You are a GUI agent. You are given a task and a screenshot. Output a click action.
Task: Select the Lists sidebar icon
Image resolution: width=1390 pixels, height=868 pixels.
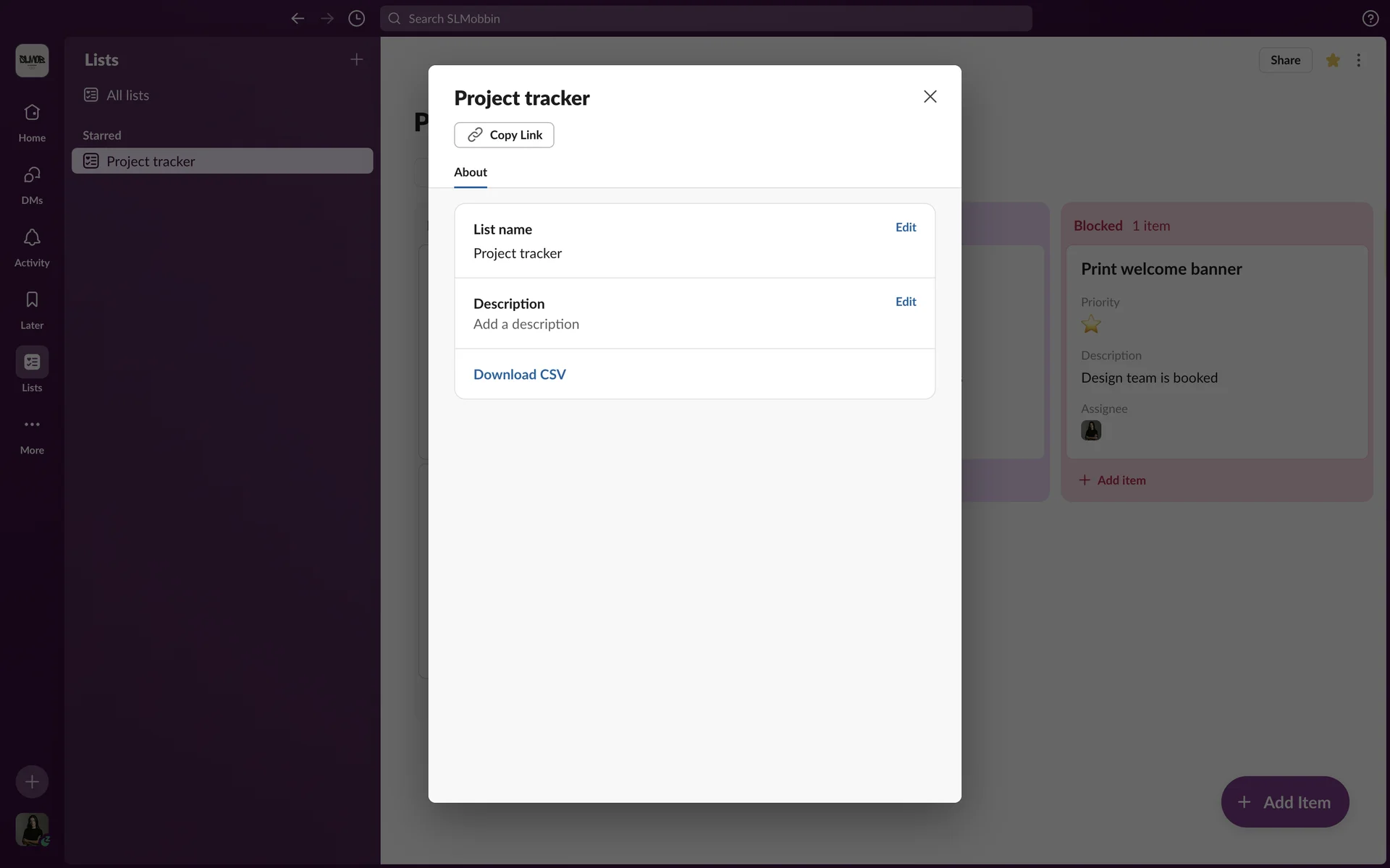pyautogui.click(x=32, y=362)
